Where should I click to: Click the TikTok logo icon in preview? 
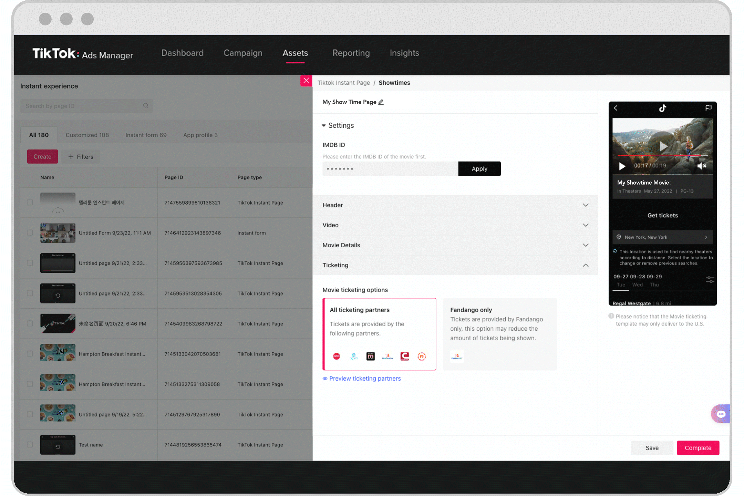[663, 108]
